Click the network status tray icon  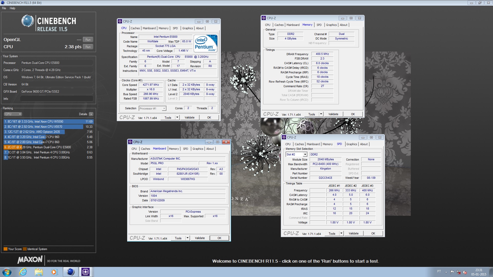point(458,272)
